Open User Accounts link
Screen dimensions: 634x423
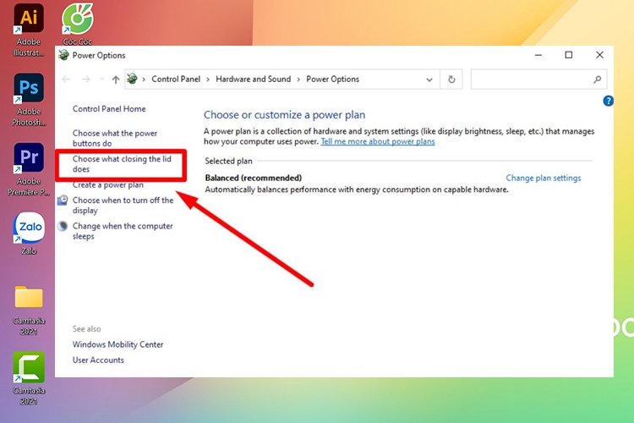98,360
